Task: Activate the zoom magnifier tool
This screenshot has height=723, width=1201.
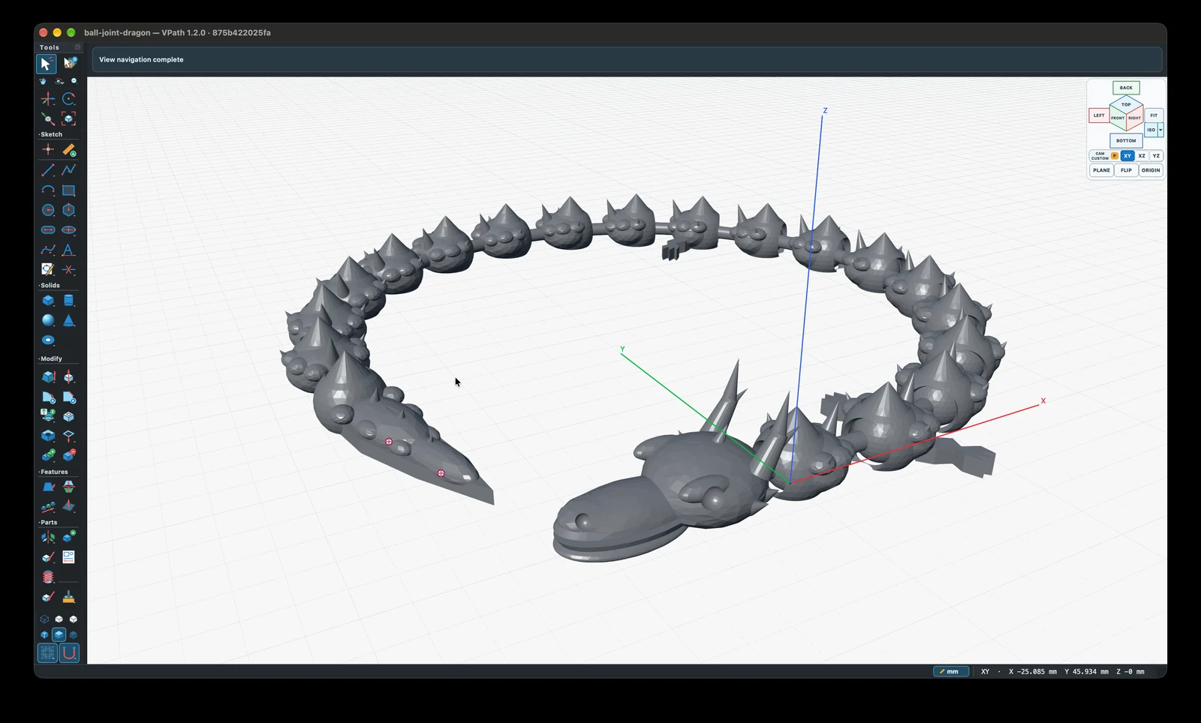Action: point(74,81)
